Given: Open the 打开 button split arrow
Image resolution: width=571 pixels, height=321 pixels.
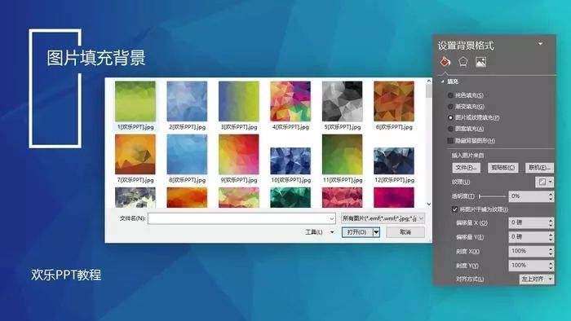Looking at the screenshot, I should pos(376,232).
